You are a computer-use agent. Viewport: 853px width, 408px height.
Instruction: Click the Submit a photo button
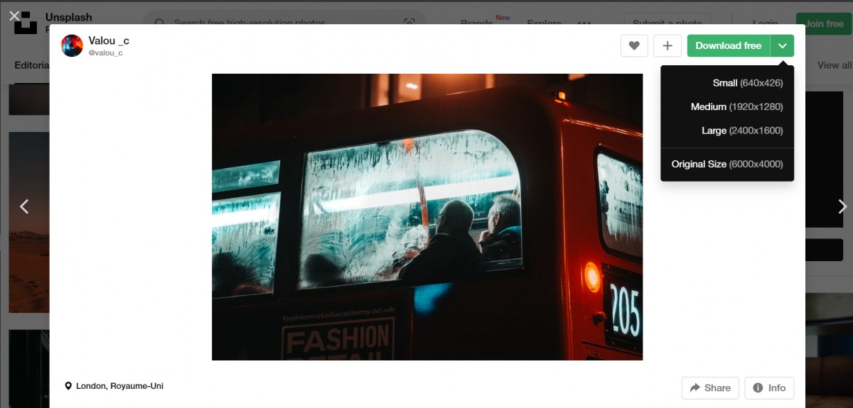[667, 23]
